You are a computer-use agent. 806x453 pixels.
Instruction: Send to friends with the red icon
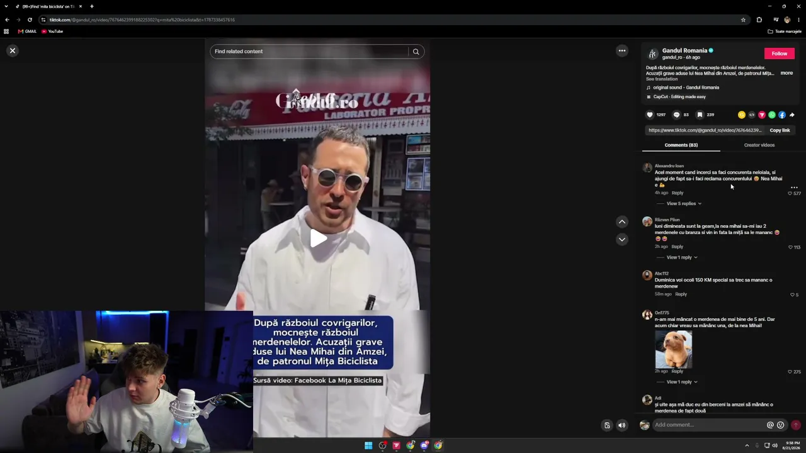coord(762,115)
